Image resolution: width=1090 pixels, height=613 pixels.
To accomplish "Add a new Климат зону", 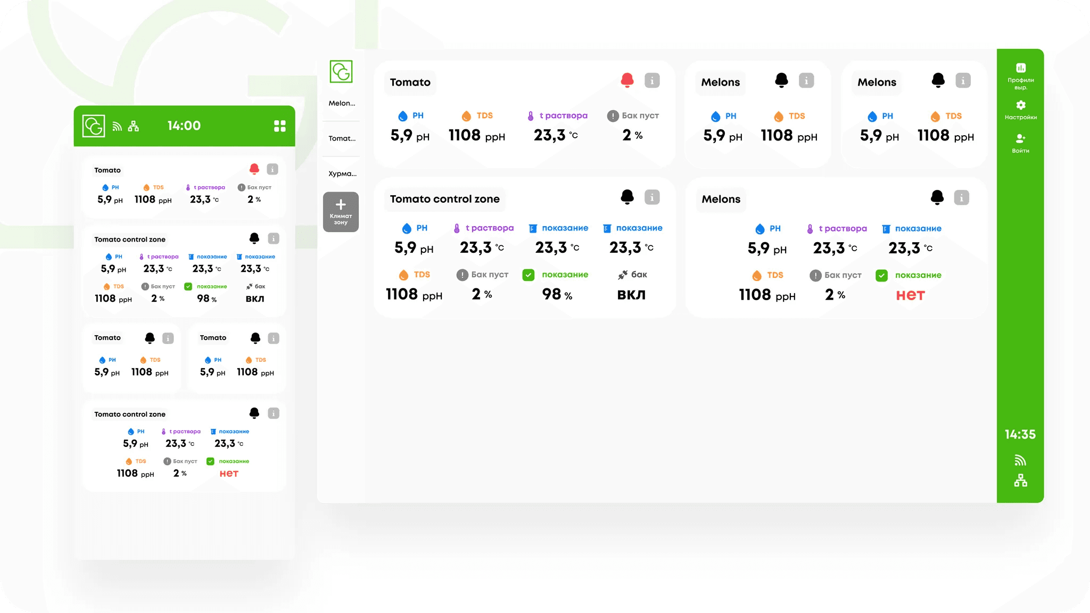I will pos(341,211).
